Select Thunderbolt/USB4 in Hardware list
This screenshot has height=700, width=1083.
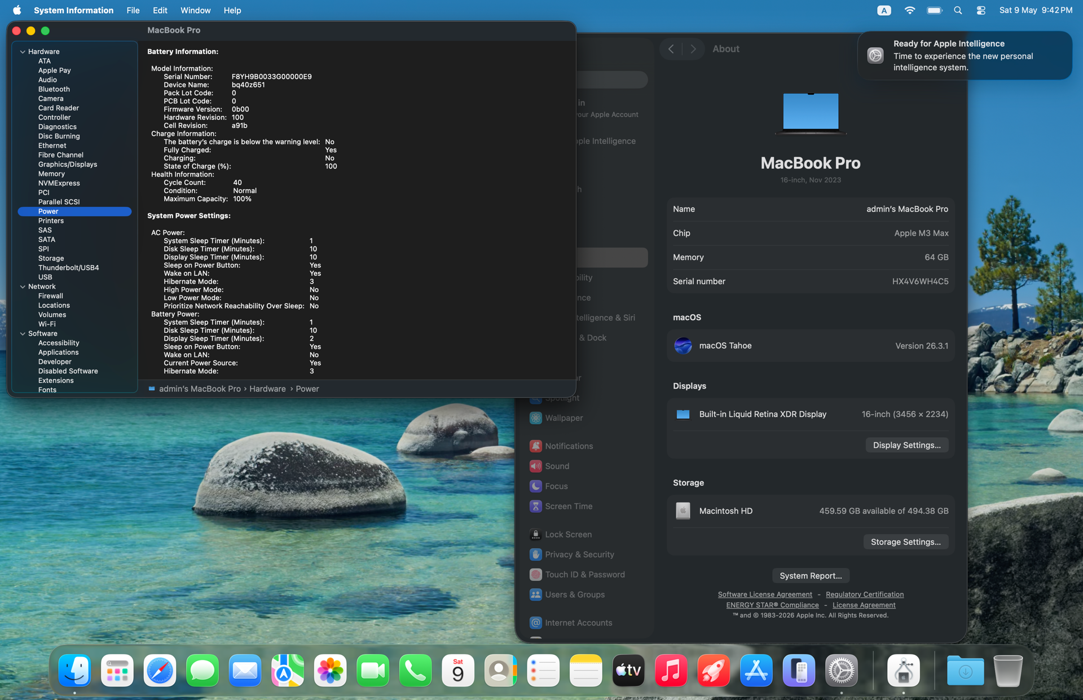68,268
